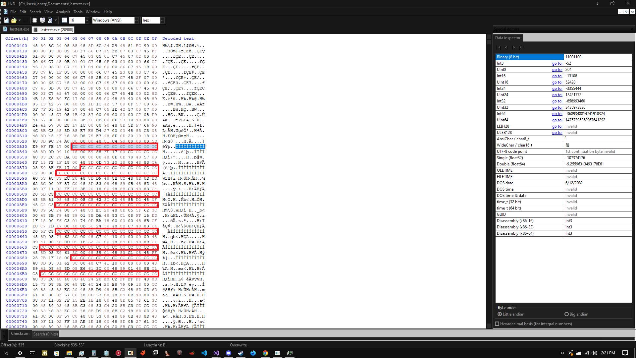Click the Open disk toolbar icon

coord(42,20)
